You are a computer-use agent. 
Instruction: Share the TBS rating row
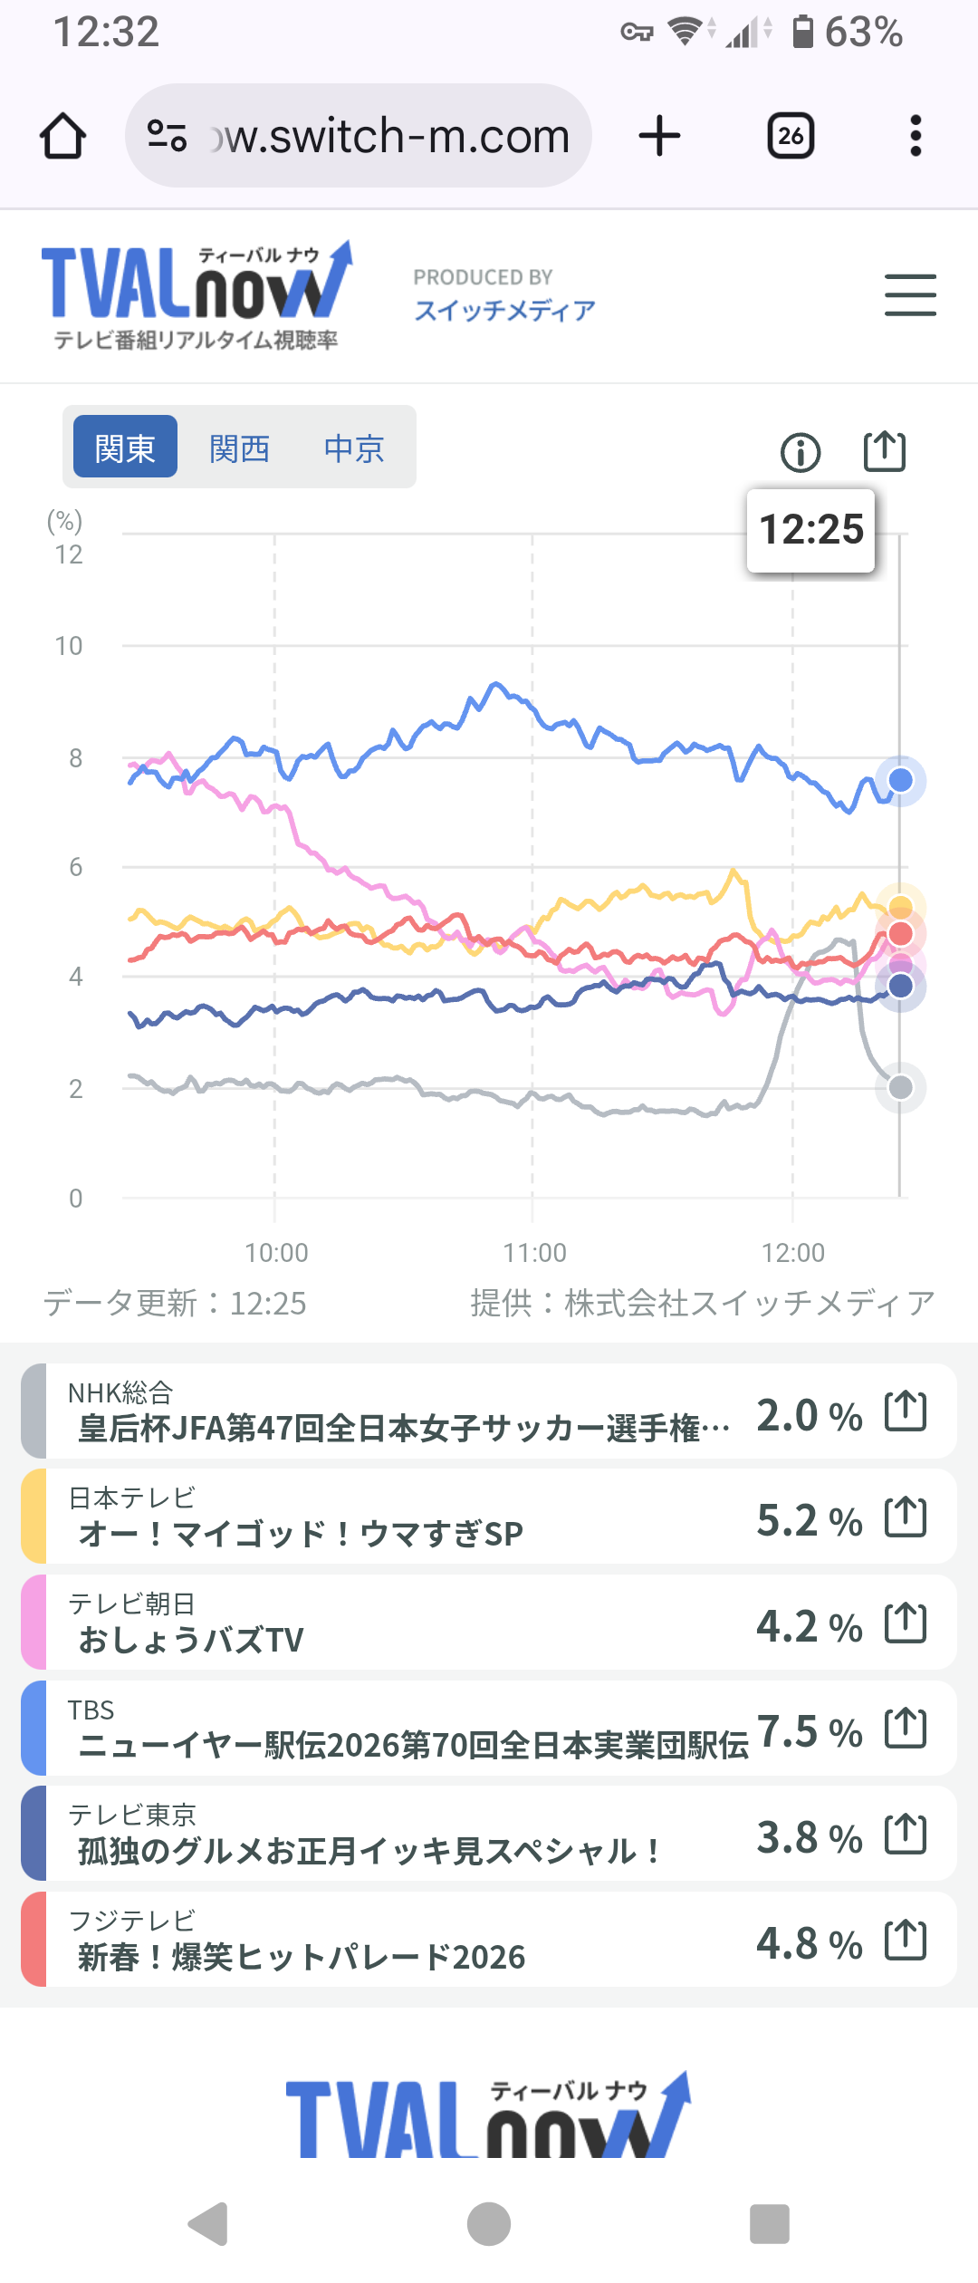coord(906,1729)
